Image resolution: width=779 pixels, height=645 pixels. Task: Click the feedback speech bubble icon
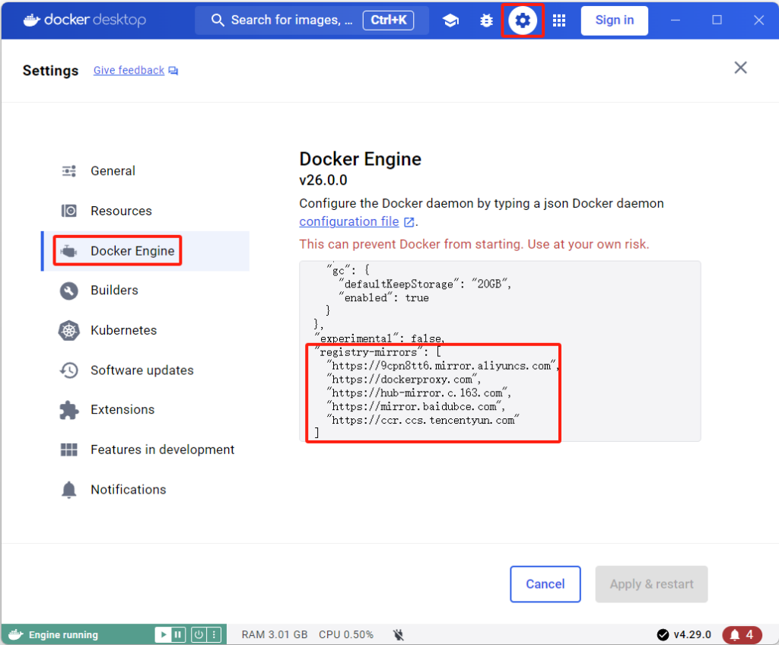pos(173,71)
